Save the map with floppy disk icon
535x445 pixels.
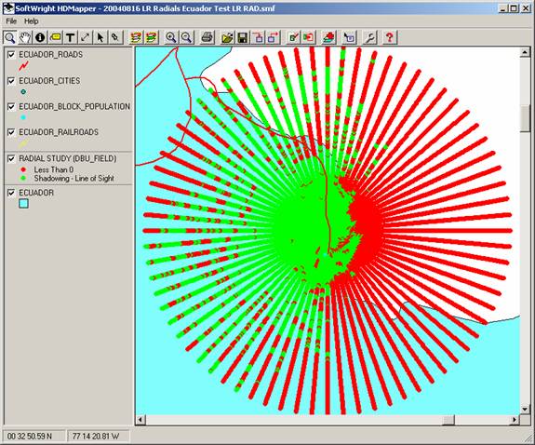[x=243, y=37]
